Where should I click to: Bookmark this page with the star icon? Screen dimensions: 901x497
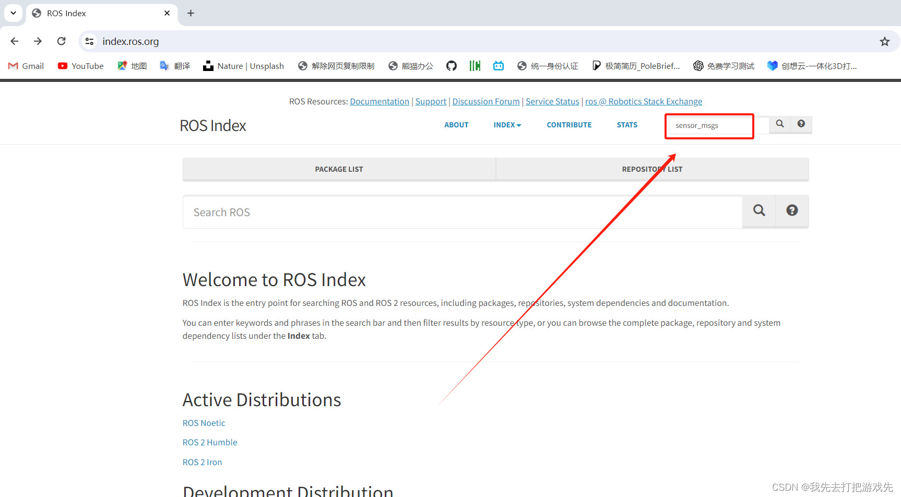point(884,41)
